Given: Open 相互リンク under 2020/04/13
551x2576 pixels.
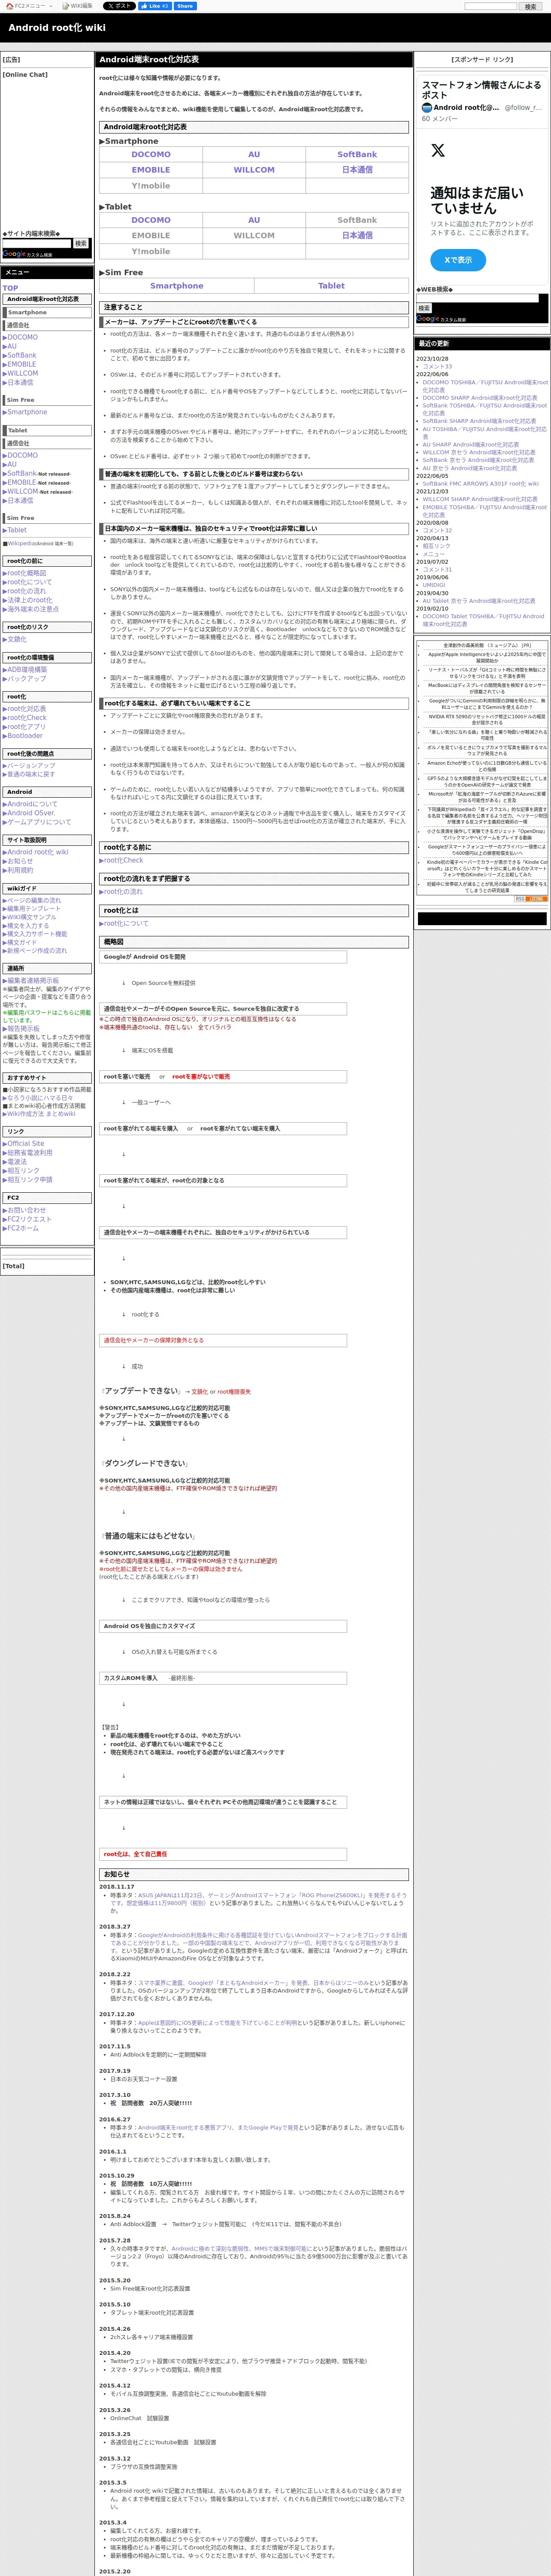Looking at the screenshot, I should click(436, 546).
